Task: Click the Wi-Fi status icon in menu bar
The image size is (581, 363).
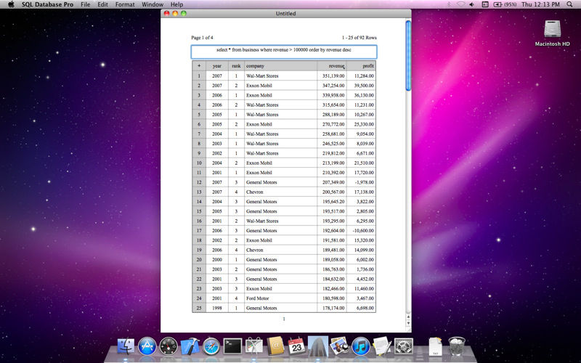Action: coord(460,4)
